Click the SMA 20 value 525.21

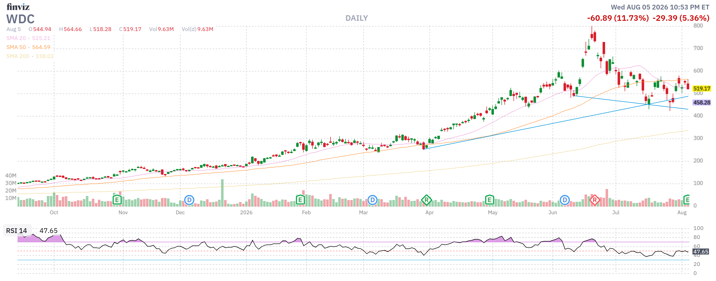click(41, 38)
